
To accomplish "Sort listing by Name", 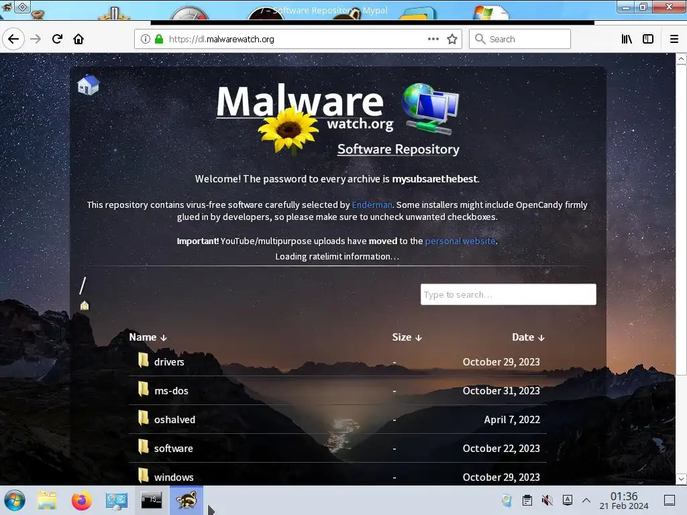I will tap(148, 337).
